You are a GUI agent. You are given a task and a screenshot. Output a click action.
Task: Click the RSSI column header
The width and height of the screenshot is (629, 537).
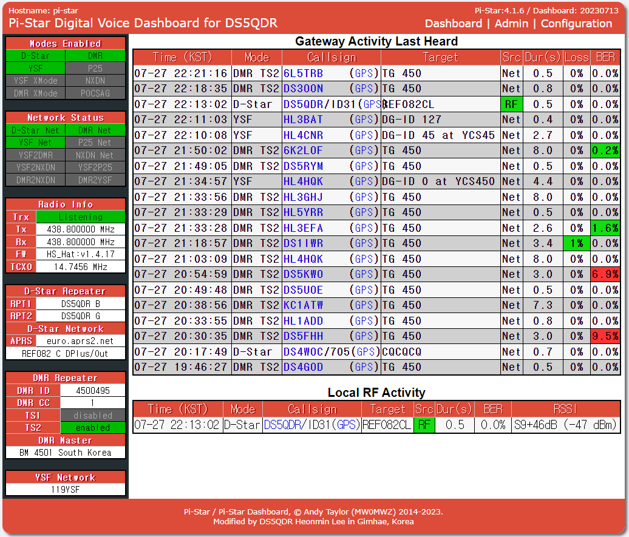[565, 409]
